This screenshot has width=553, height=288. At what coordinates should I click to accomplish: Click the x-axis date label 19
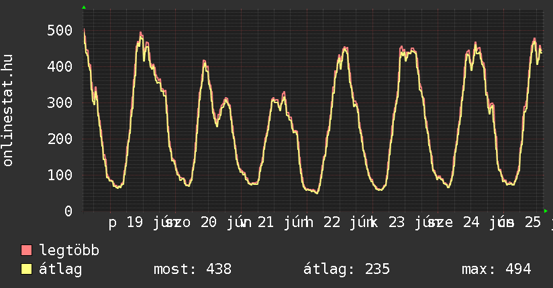point(135,222)
